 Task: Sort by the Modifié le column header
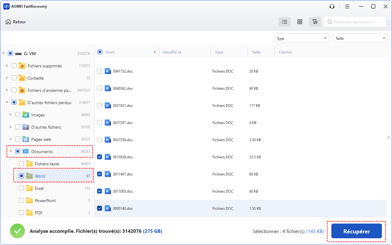(172, 52)
